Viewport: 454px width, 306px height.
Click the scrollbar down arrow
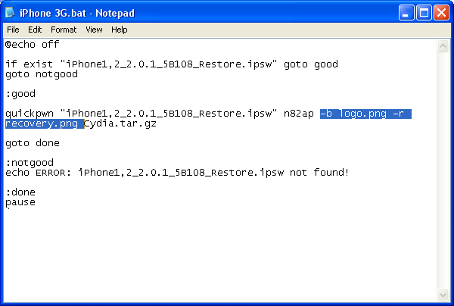click(443, 295)
